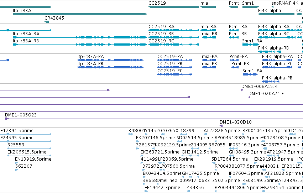Click the DME1-008A15.R clone marker
This screenshot has height=193, width=303.
[x=242, y=90]
